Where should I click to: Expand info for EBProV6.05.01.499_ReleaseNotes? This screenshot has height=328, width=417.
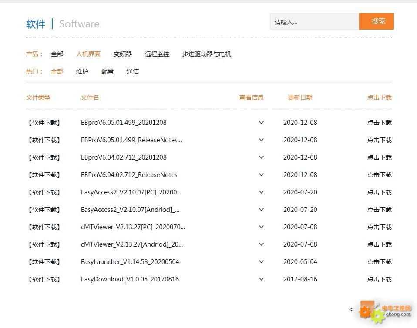pyautogui.click(x=262, y=140)
